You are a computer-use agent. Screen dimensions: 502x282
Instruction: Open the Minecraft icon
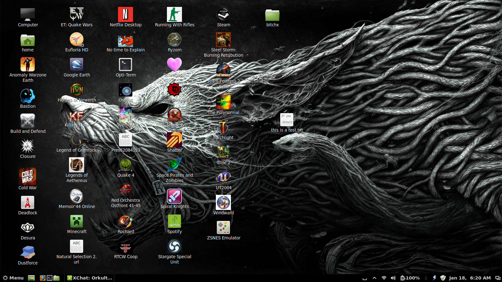(77, 221)
